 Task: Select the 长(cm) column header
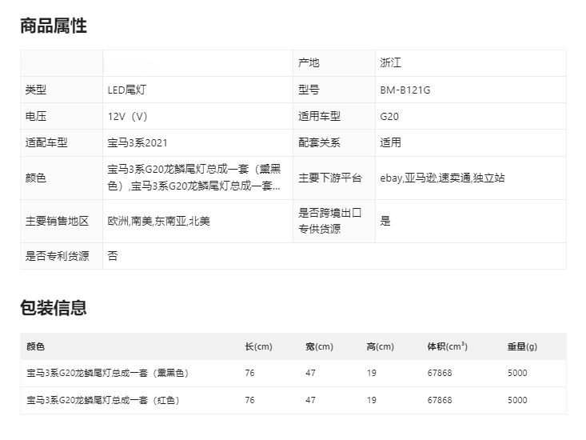pos(258,346)
